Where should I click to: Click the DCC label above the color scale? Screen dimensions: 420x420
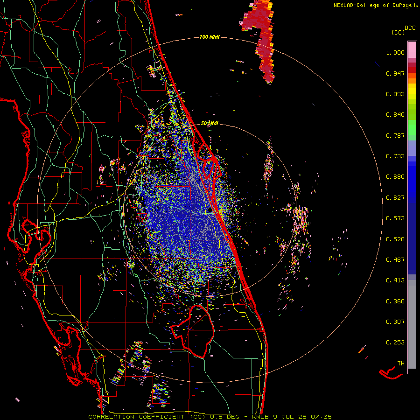point(410,28)
